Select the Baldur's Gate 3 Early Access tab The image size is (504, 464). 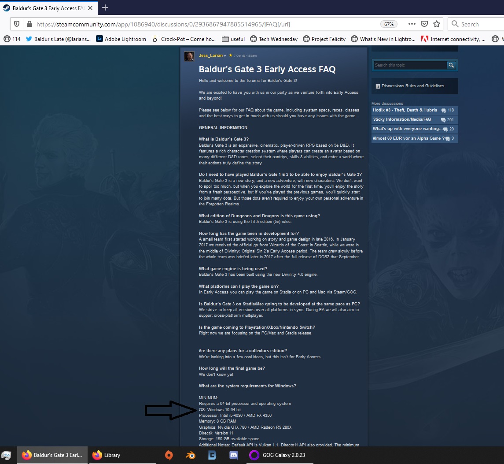(x=49, y=8)
